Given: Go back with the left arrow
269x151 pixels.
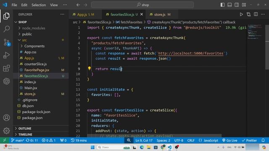Looking at the screenshot, I should click(x=78, y=5).
